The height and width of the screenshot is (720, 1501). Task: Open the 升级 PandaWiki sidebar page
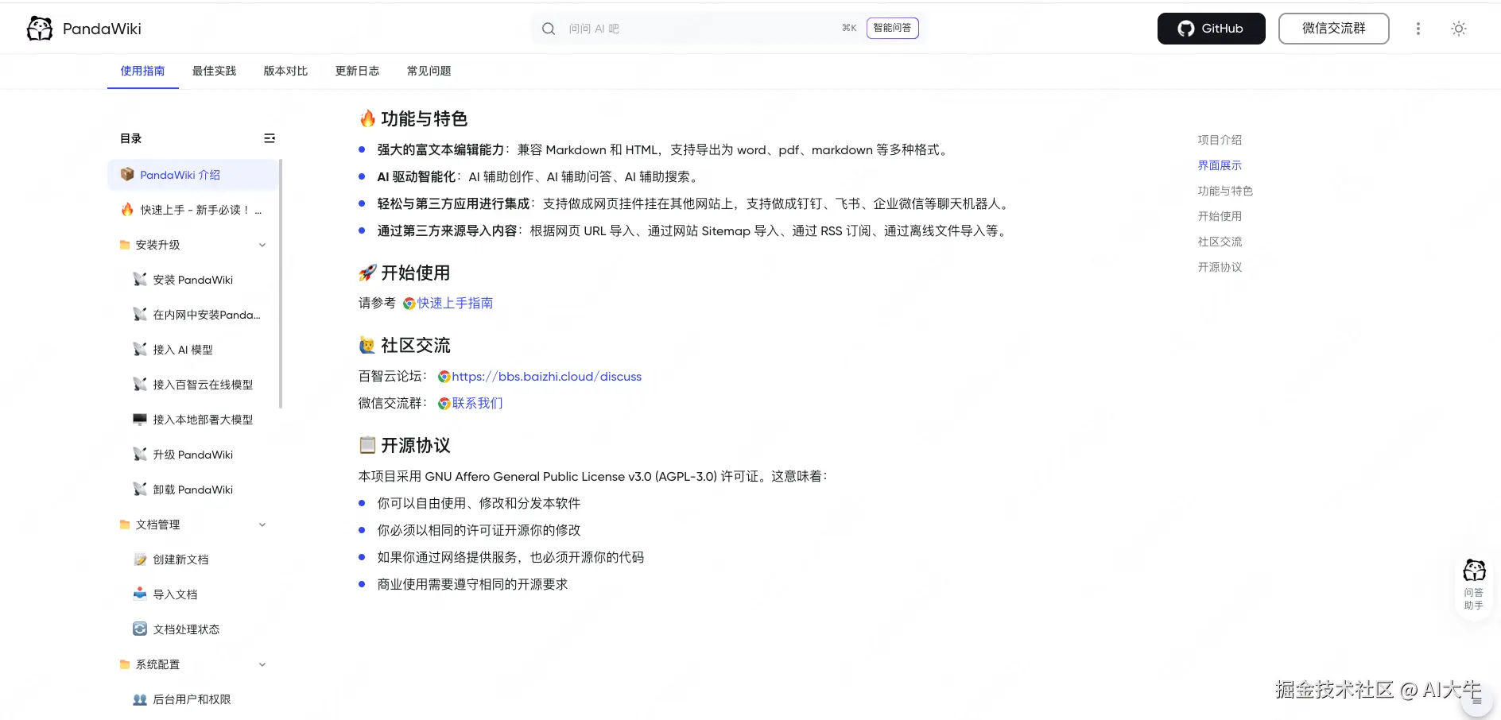coord(192,455)
